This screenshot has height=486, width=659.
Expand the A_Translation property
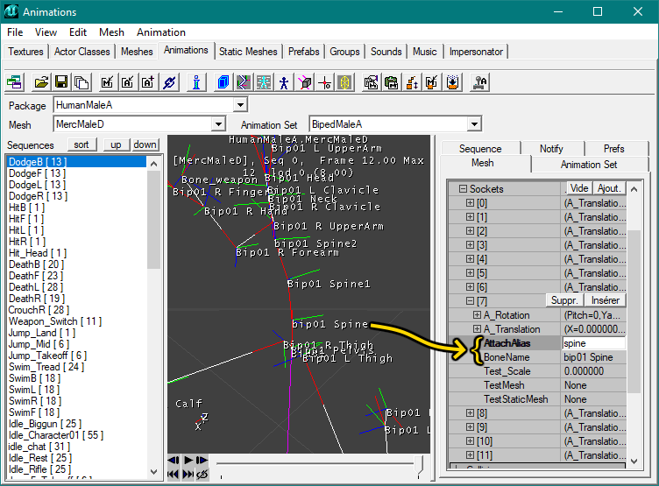[x=477, y=329]
